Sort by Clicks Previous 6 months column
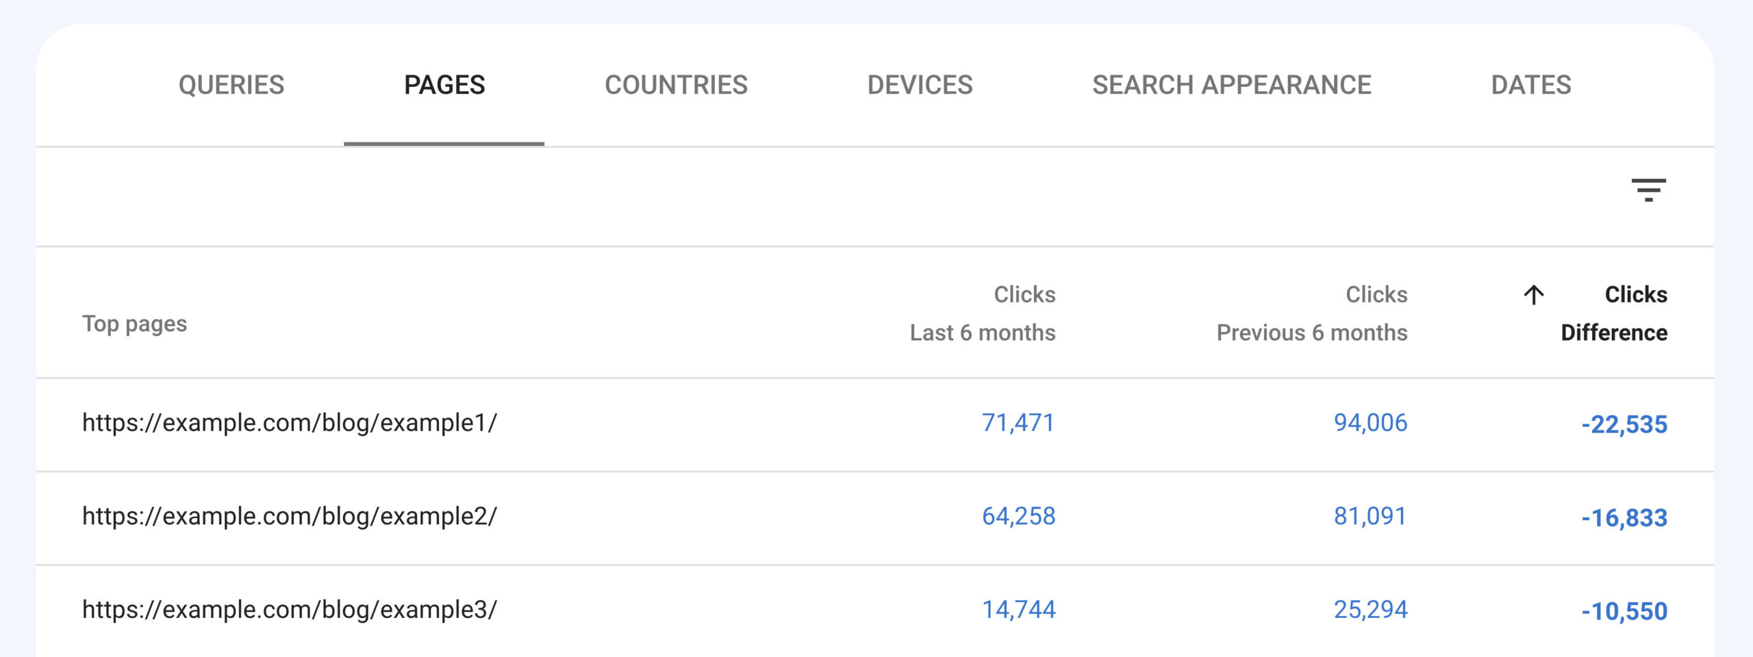This screenshot has width=1753, height=657. pyautogui.click(x=1312, y=313)
